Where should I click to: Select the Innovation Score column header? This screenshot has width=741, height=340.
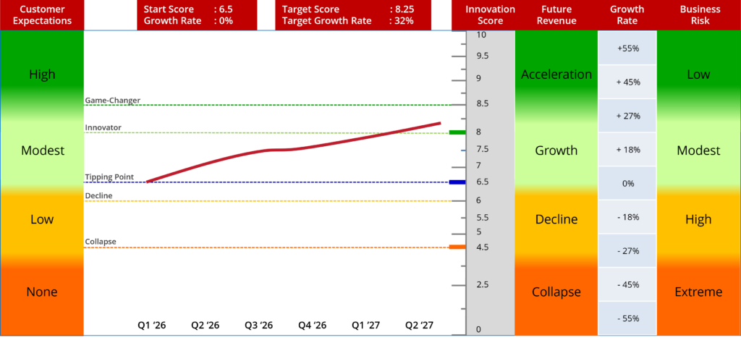[x=490, y=15]
